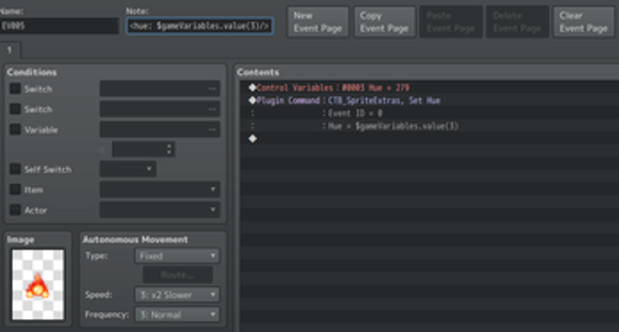619x332 pixels.
Task: Select the Event ID = 0 parameter line
Action: pyautogui.click(x=429, y=113)
